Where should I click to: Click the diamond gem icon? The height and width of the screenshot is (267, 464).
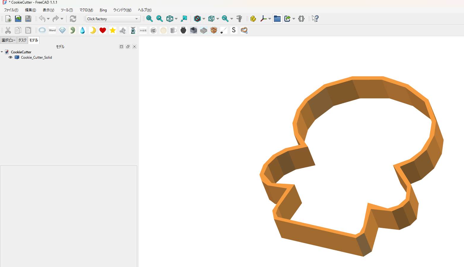click(62, 30)
